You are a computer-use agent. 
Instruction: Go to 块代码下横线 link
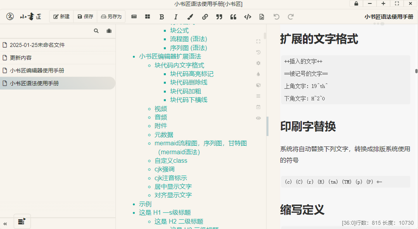coord(188,100)
